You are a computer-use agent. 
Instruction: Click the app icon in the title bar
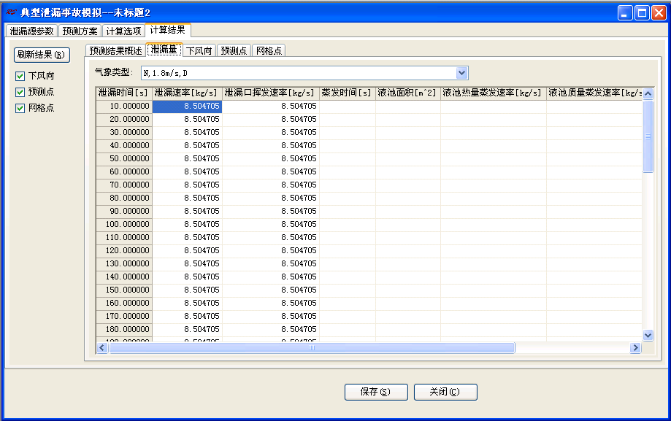(12, 12)
